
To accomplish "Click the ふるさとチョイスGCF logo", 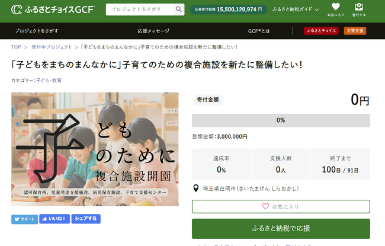I will tap(52, 9).
